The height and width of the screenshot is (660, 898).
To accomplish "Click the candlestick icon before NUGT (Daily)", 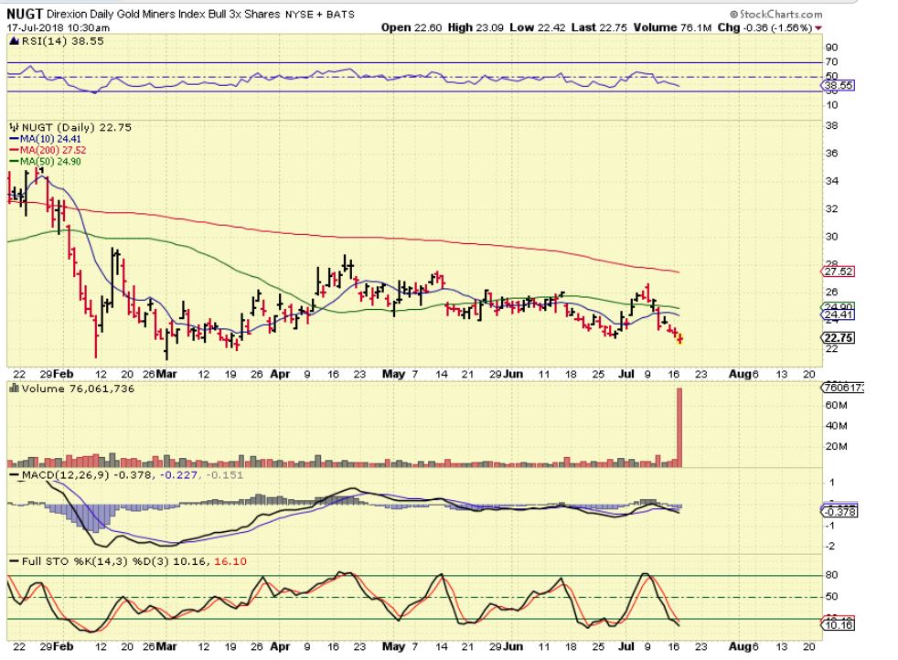I will click(15, 127).
